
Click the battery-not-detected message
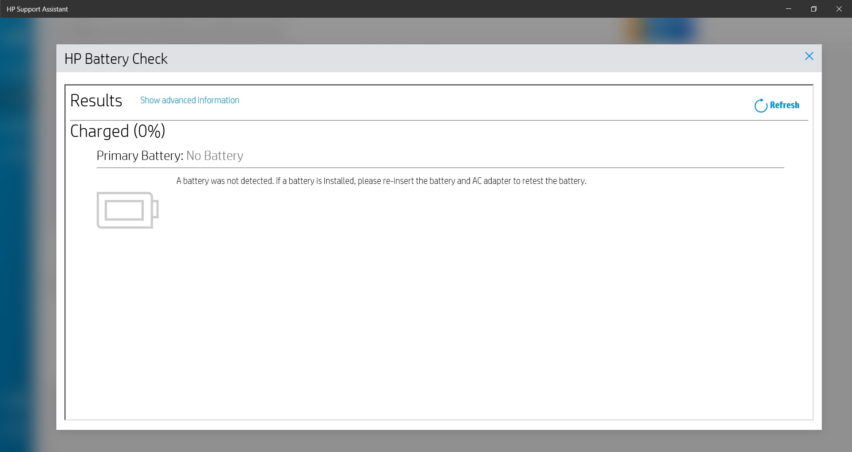tap(381, 181)
